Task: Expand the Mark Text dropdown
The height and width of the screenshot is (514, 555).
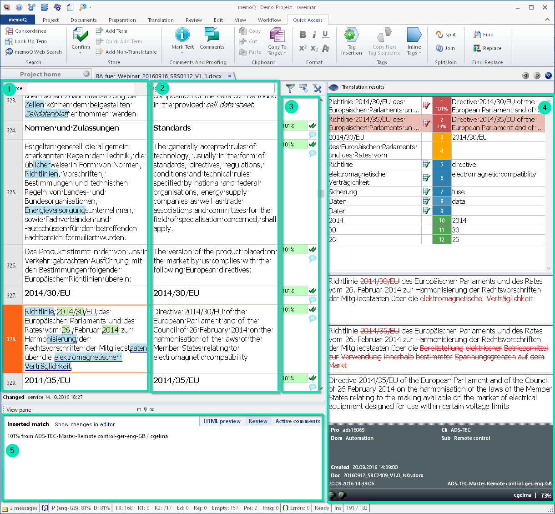Action: tap(182, 52)
